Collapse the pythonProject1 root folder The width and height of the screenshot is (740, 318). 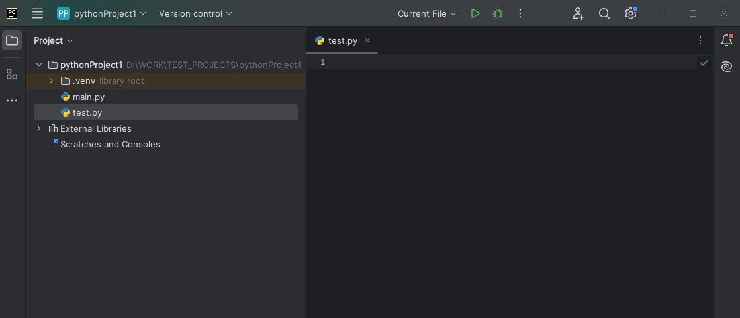point(39,65)
